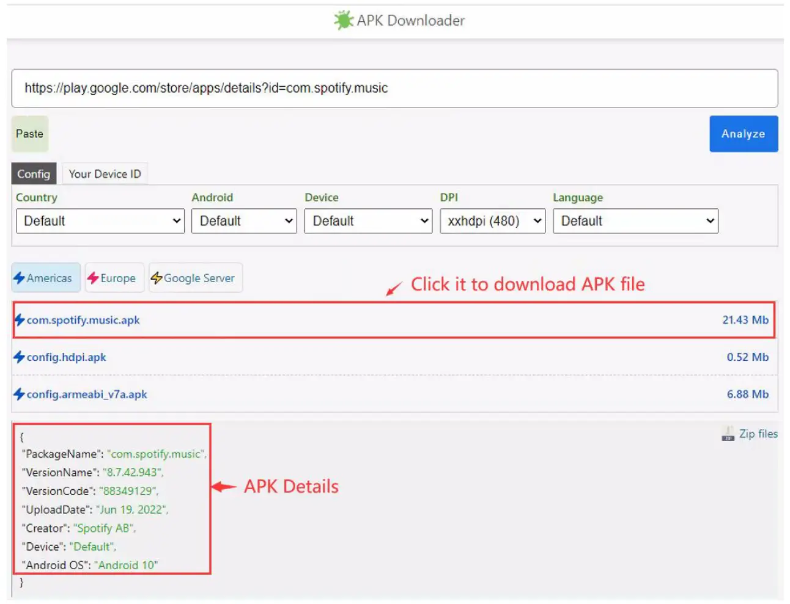Click the VersionCode value 88349129

(127, 491)
